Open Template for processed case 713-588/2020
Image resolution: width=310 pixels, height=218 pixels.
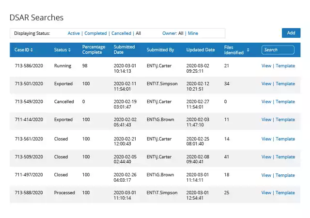click(x=285, y=193)
